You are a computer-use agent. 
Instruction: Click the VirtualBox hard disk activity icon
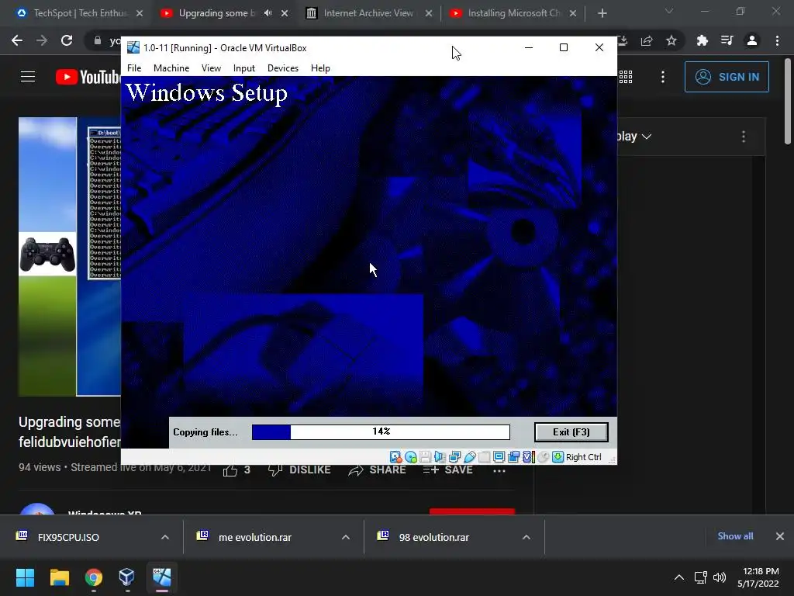[x=395, y=457]
